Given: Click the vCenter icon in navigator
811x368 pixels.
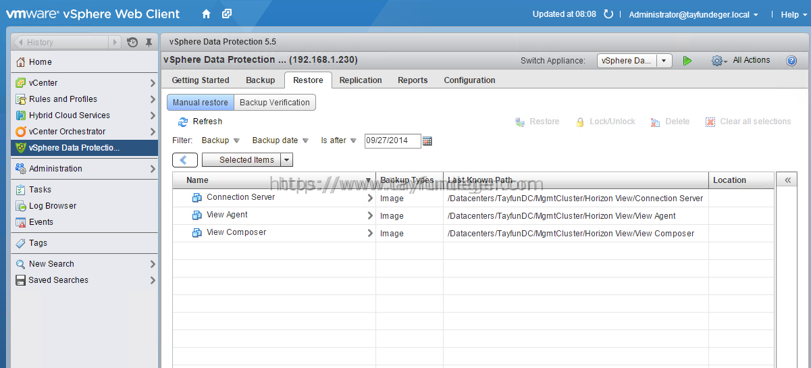Looking at the screenshot, I should pyautogui.click(x=21, y=83).
